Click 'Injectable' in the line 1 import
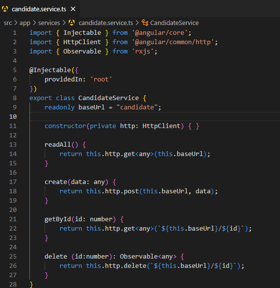This screenshot has width=280, height=288. click(x=82, y=33)
